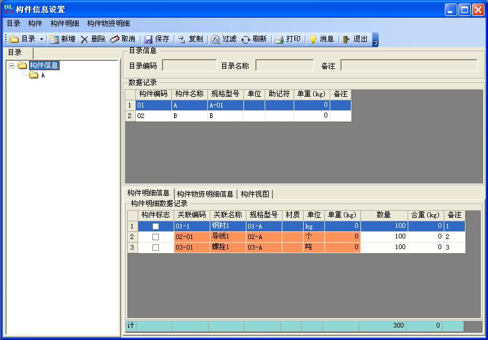Open the 消息 (Messages) lightbulb icon
The width and height of the screenshot is (488, 340).
(313, 40)
